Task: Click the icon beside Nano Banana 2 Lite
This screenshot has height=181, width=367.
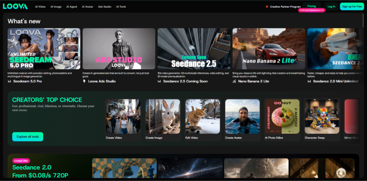Action: point(234,81)
